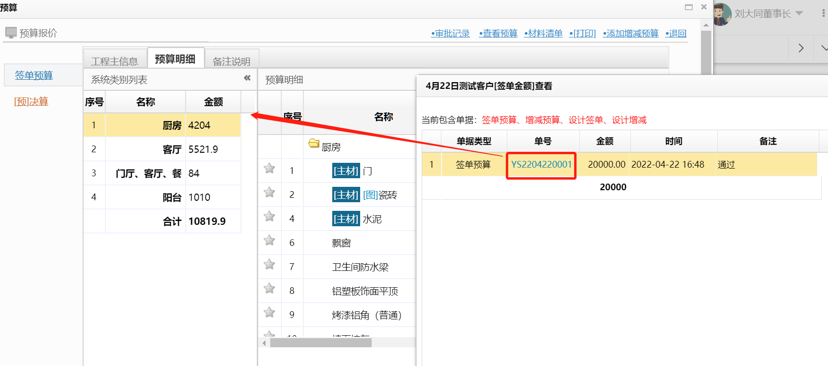Screen dimensions: 828x366
Task: Click the star icon beside 门 row
Action: pos(269,169)
